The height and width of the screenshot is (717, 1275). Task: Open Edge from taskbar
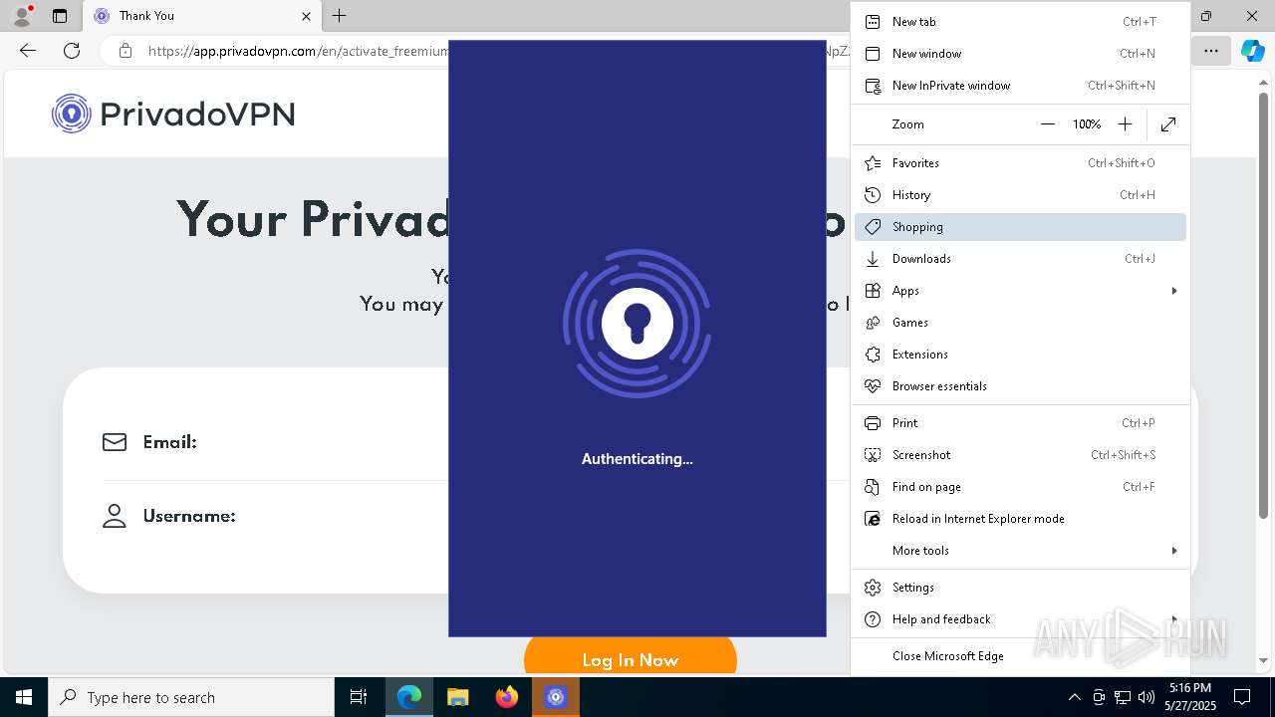tap(409, 697)
